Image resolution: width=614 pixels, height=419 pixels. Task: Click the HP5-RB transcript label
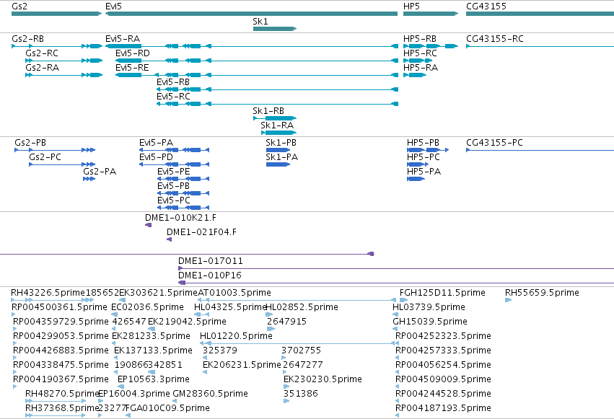pyautogui.click(x=420, y=39)
